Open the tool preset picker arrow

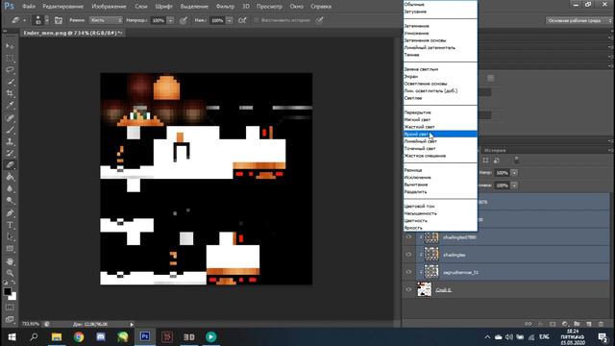click(x=25, y=20)
